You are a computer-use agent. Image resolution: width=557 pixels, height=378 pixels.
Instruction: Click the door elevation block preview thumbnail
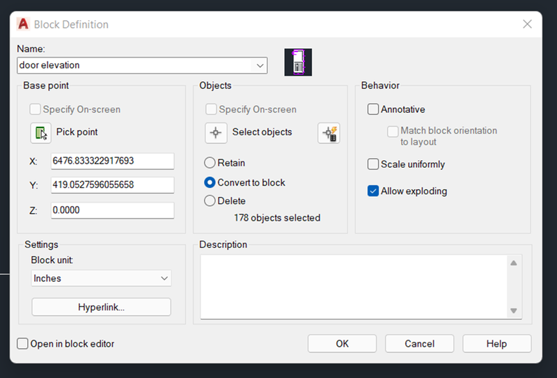click(x=298, y=62)
